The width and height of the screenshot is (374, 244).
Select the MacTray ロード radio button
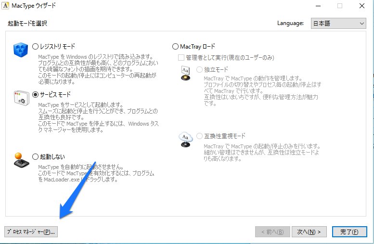tap(175, 47)
